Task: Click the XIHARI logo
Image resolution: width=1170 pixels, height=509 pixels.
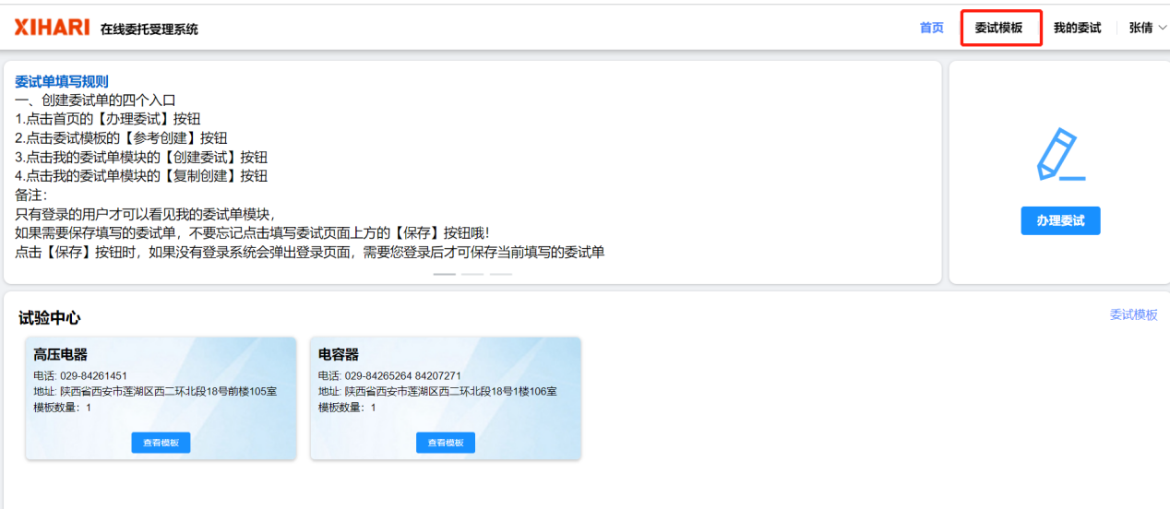Action: [52, 28]
